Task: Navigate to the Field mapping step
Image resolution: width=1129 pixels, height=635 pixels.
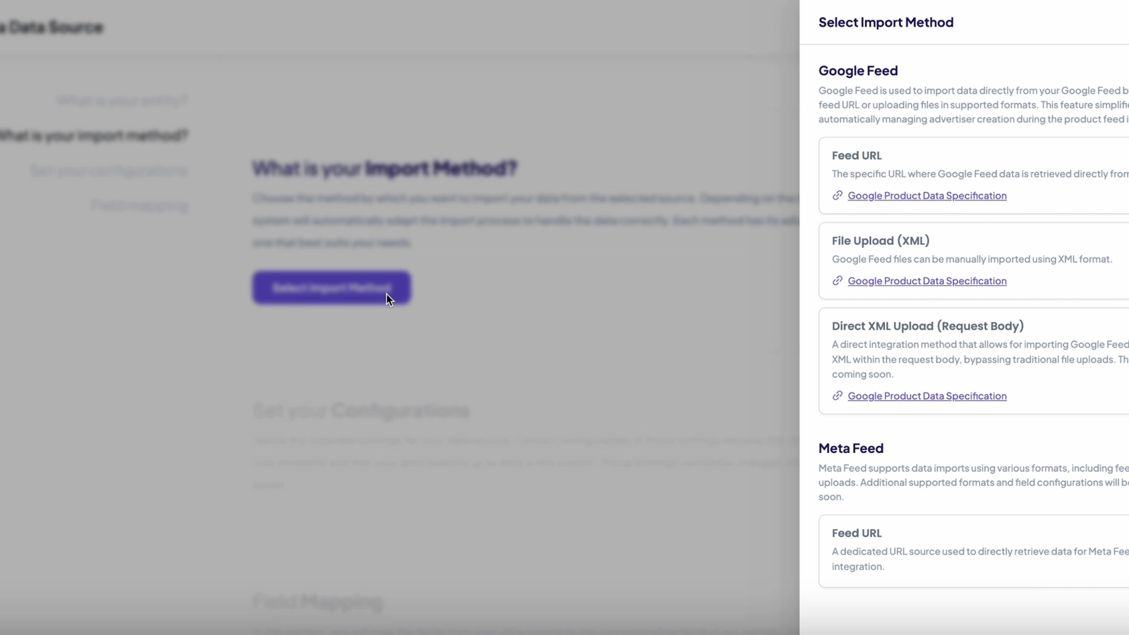Action: [139, 205]
